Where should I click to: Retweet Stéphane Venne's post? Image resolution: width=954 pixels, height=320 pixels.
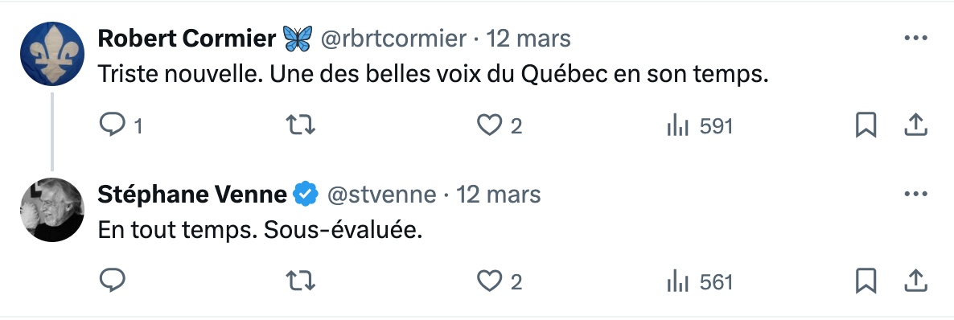[301, 281]
